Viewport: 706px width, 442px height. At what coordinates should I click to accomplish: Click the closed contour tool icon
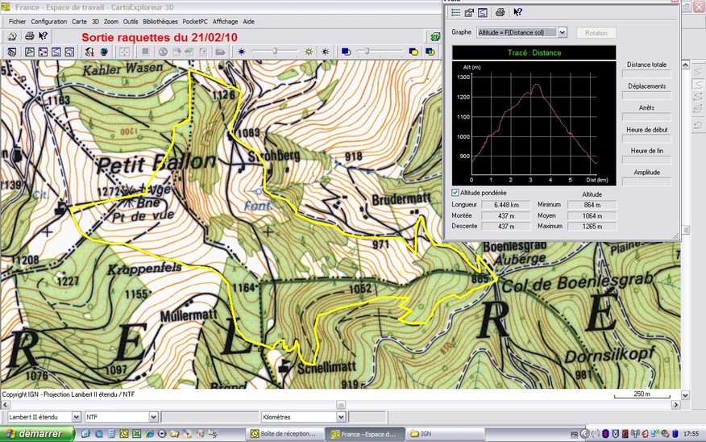click(x=69, y=52)
